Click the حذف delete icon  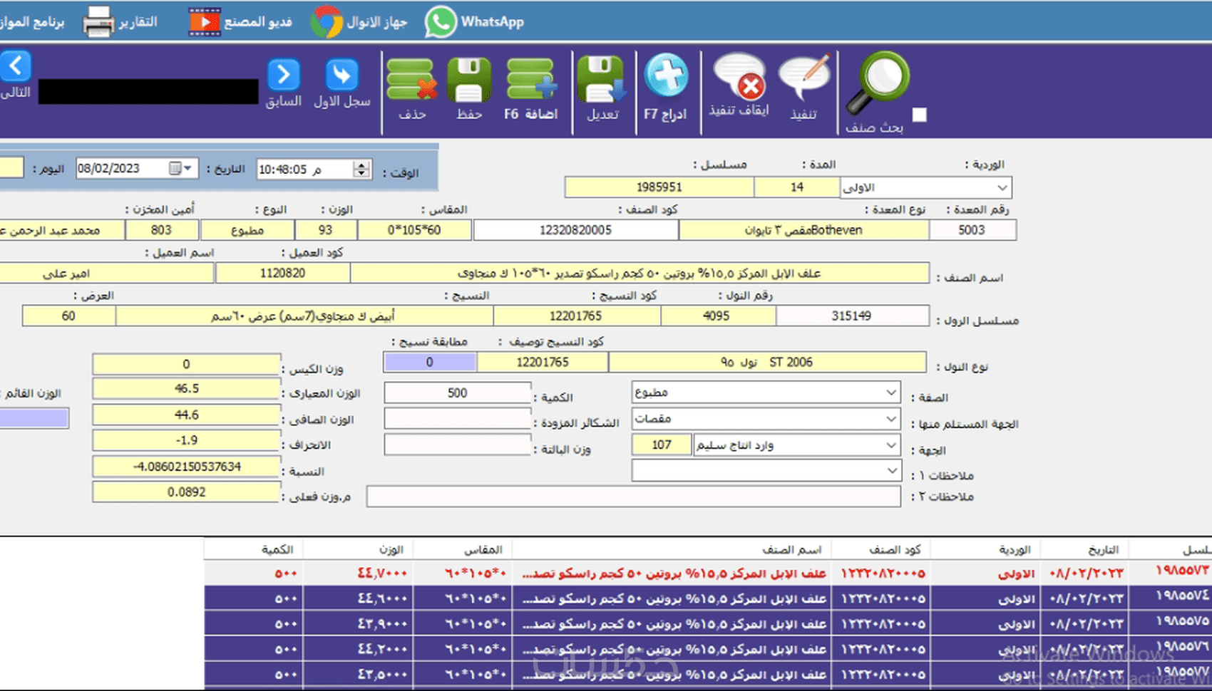coord(411,80)
